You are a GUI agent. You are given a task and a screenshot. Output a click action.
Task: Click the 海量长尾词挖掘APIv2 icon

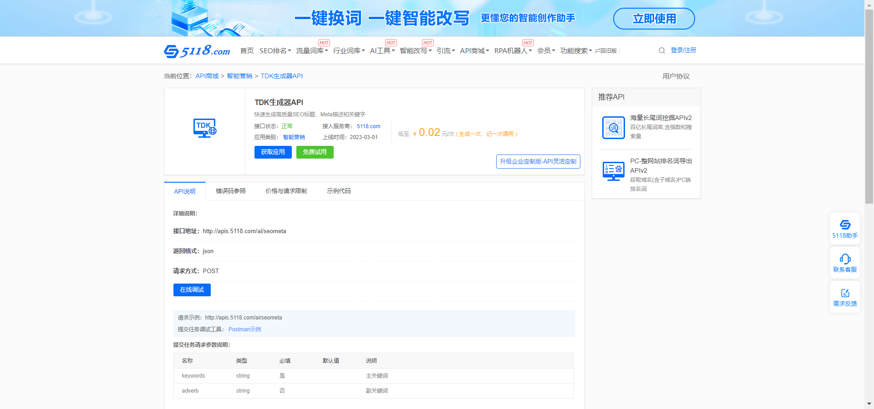coord(613,128)
